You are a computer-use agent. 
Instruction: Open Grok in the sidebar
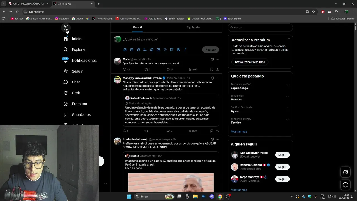[72, 93]
